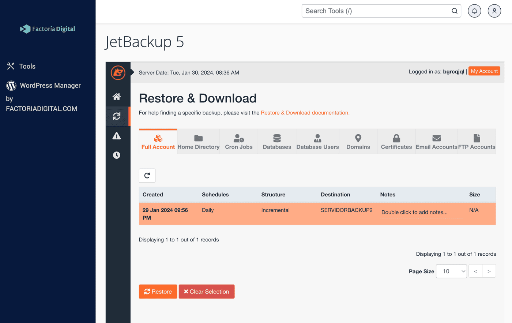Open the notifications bell
Image resolution: width=512 pixels, height=323 pixels.
click(x=474, y=11)
